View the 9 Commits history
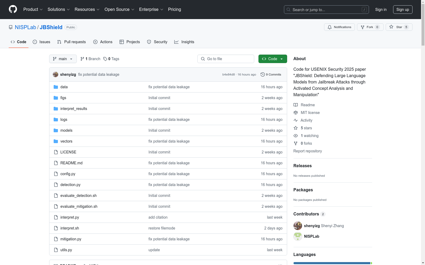Screen dimensions: 425x265 click(x=271, y=74)
